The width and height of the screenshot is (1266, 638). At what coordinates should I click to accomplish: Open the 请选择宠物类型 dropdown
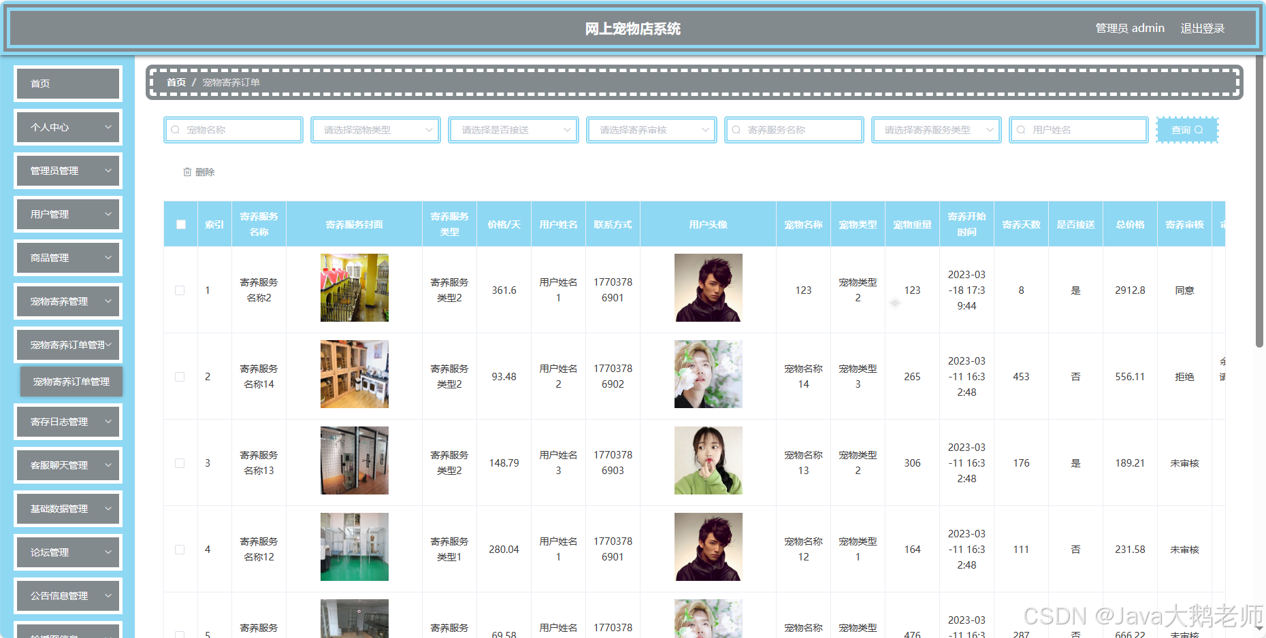click(x=376, y=130)
